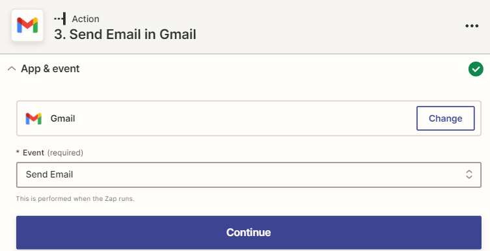Click the Continue button
The image size is (490, 251).
coord(249,232)
